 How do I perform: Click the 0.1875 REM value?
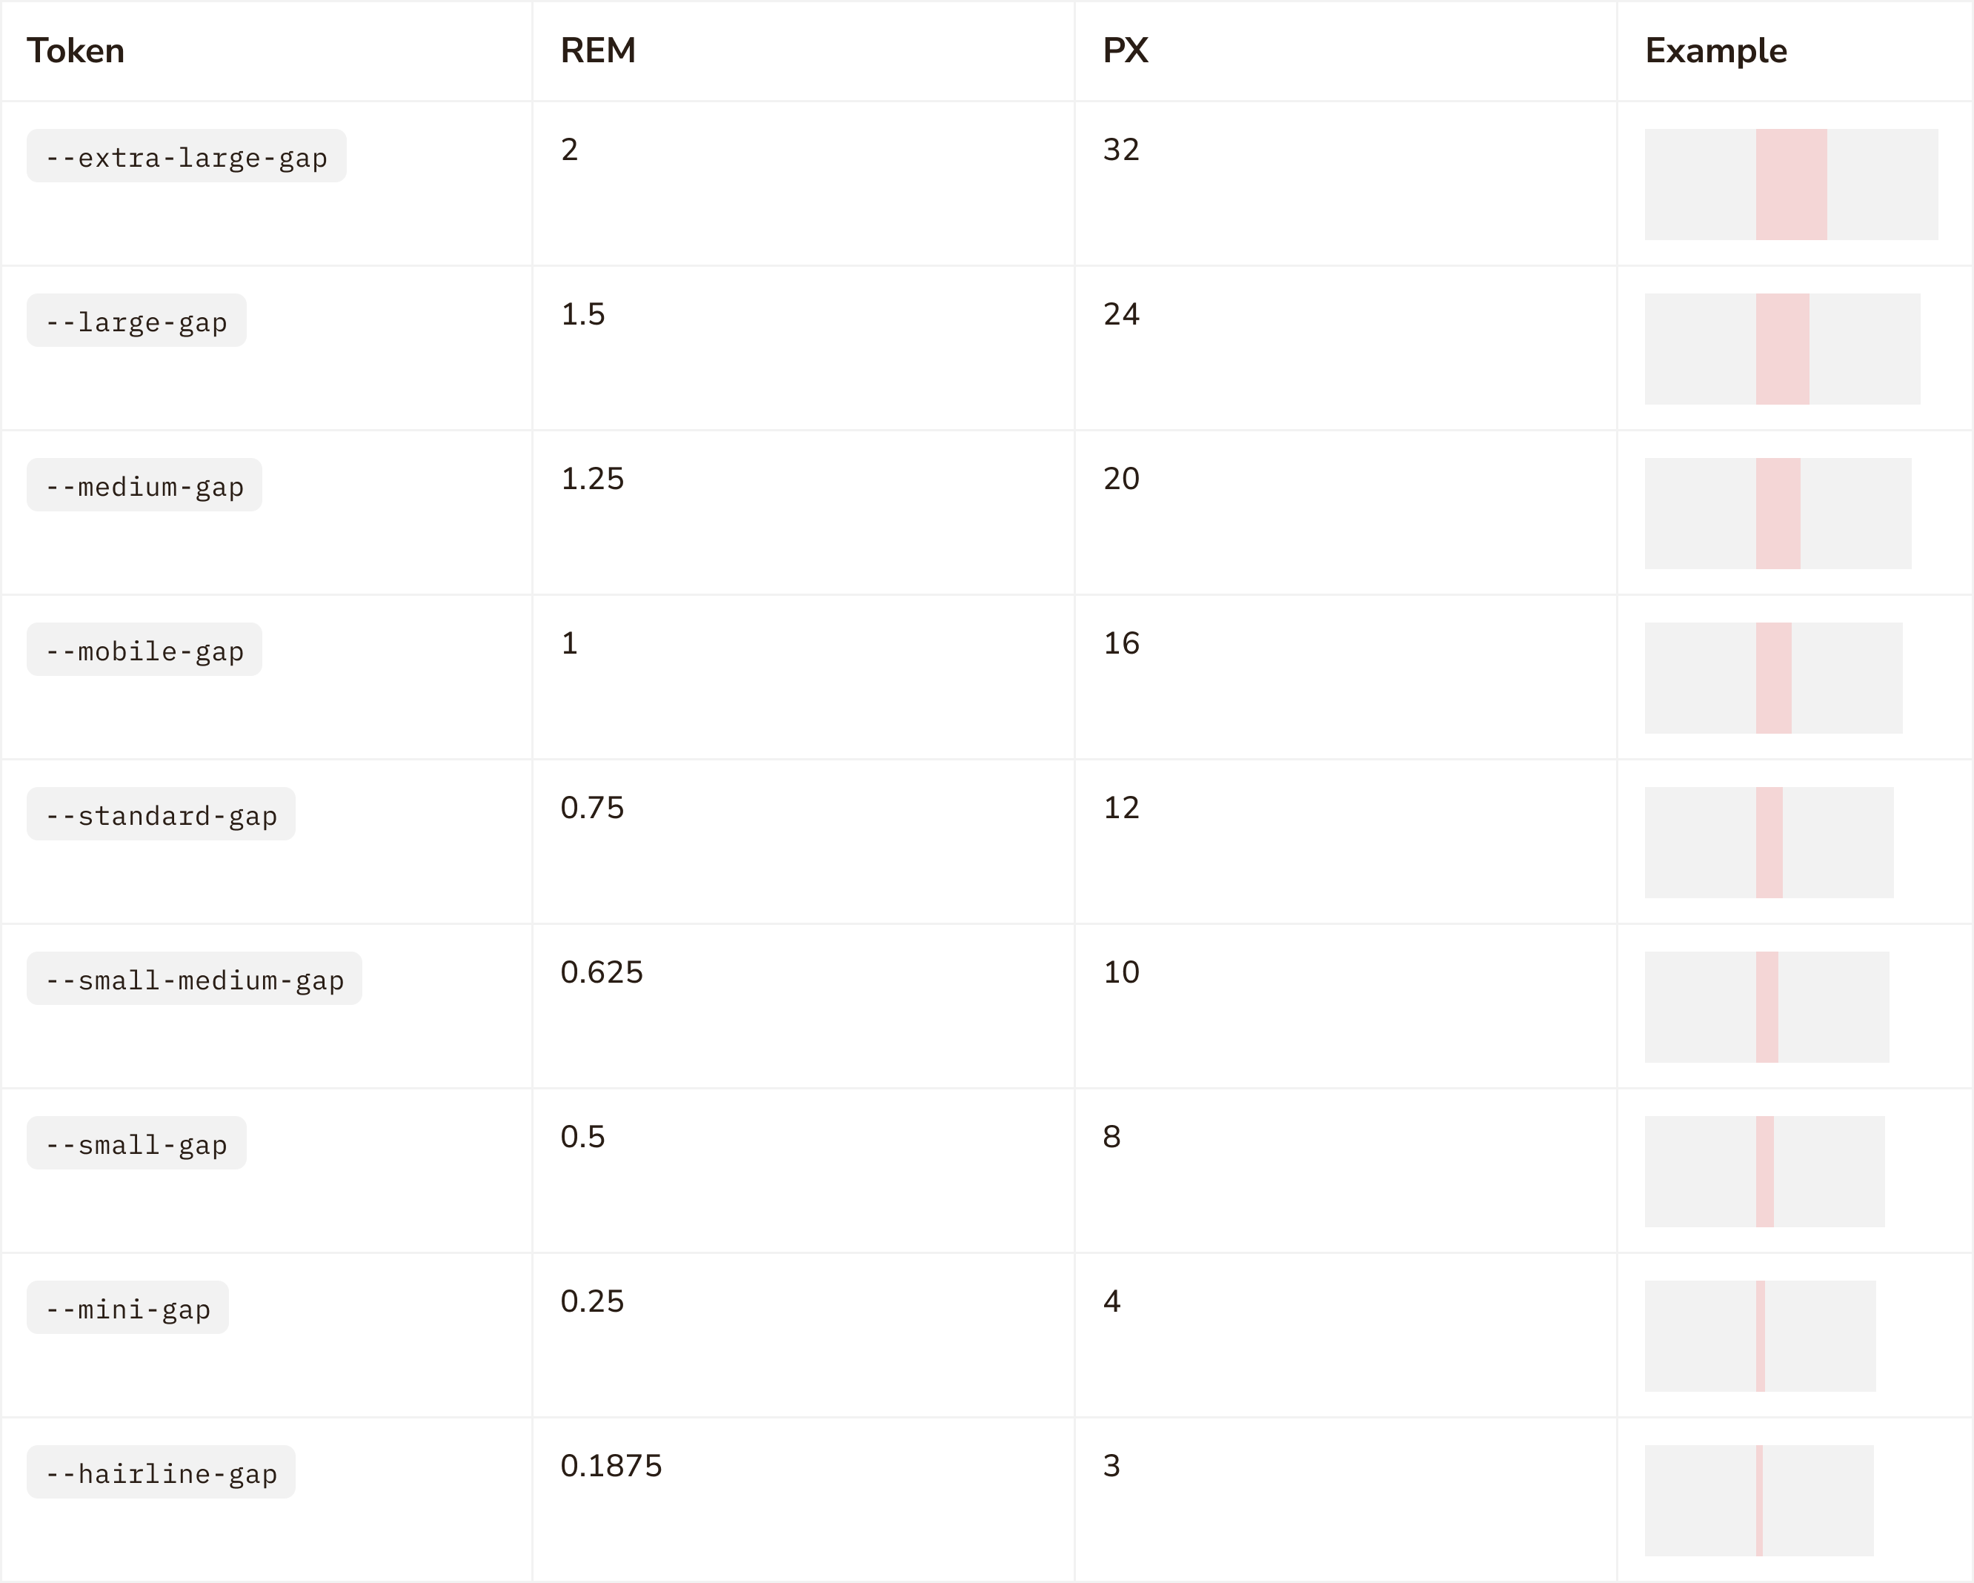coord(611,1466)
